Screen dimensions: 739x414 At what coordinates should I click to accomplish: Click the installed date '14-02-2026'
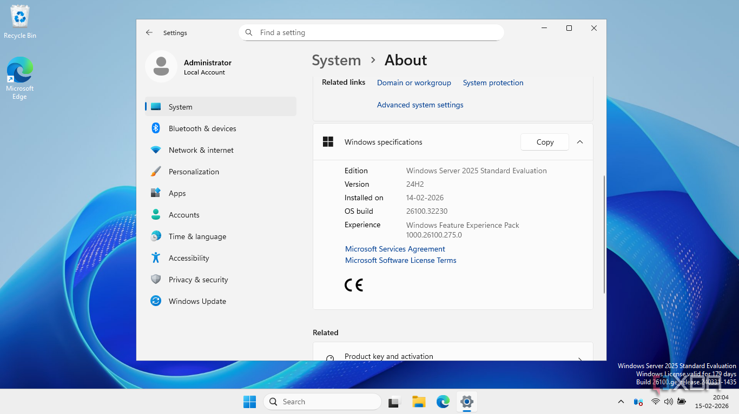[x=425, y=198]
